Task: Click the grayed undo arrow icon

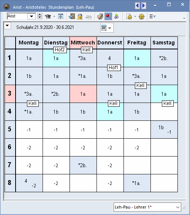Action: coord(89,17)
